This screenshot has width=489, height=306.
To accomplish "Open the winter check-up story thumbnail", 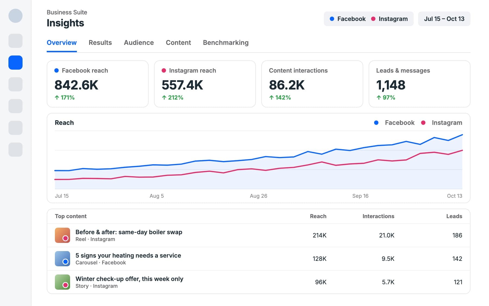I will tap(62, 282).
